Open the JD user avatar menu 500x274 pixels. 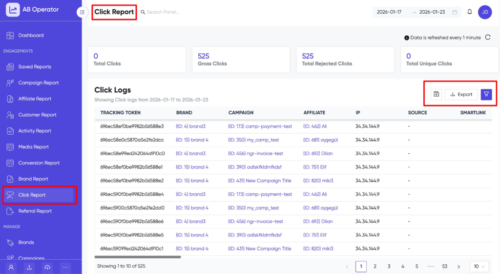485,12
